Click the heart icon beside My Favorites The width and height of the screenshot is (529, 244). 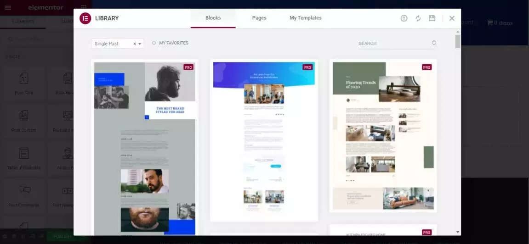pos(154,43)
